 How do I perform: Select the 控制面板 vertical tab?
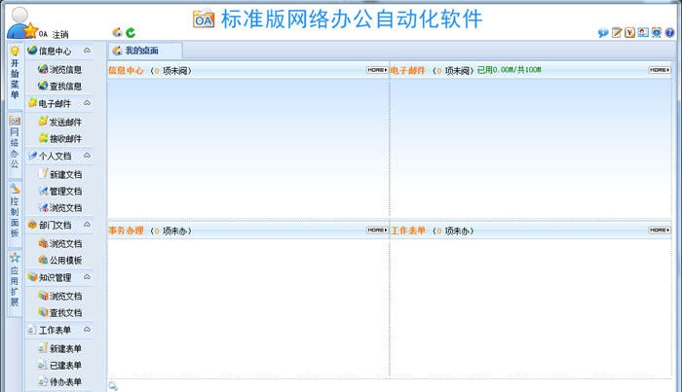(x=15, y=213)
